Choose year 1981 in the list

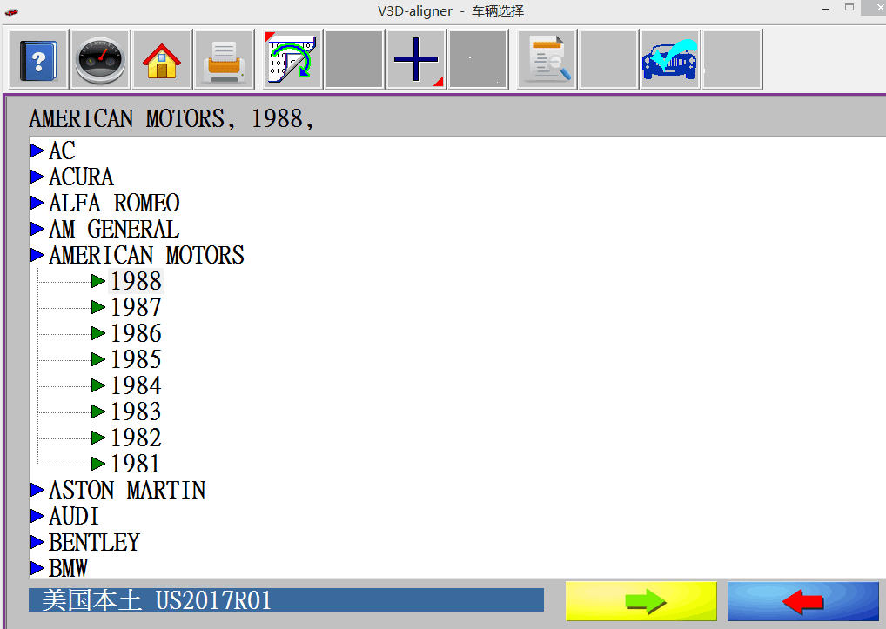(136, 464)
